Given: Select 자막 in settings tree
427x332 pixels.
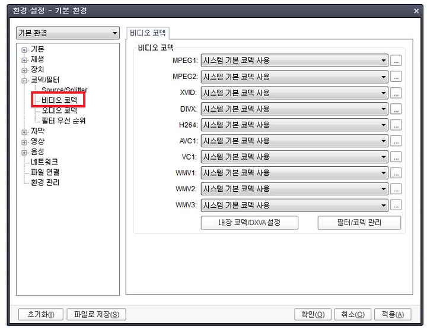Looking at the screenshot, I should point(37,131).
